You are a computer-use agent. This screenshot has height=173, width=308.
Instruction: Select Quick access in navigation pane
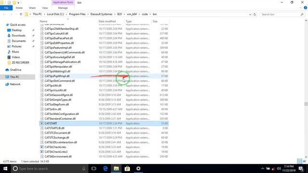click(18, 25)
